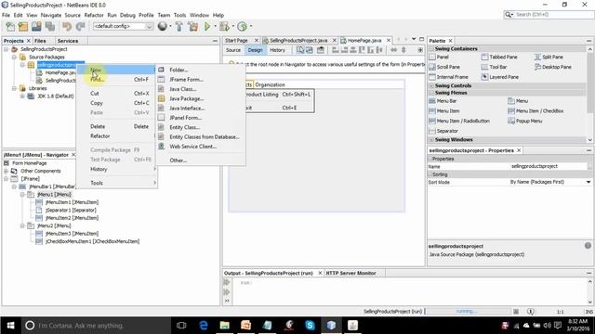
Task: Open the editor tabs list dropdown arrow
Action: tap(414, 39)
